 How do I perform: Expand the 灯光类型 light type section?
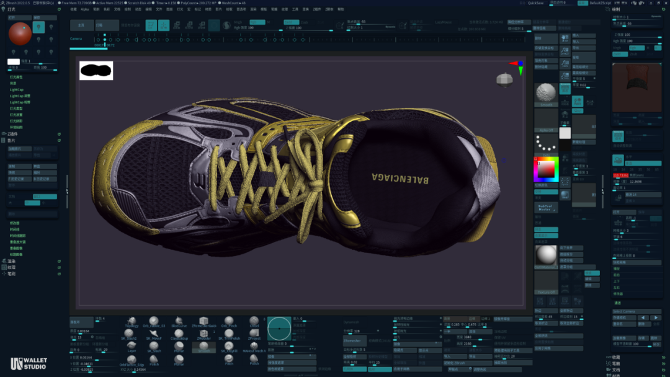pyautogui.click(x=16, y=109)
